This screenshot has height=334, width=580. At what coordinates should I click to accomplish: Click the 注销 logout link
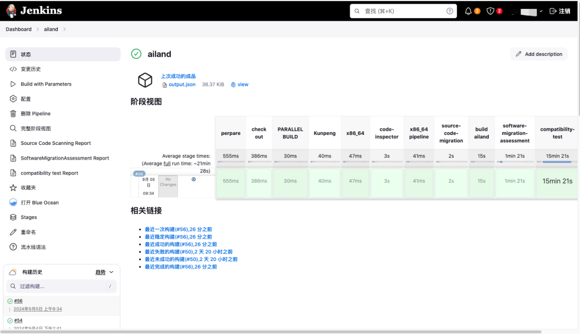[560, 11]
